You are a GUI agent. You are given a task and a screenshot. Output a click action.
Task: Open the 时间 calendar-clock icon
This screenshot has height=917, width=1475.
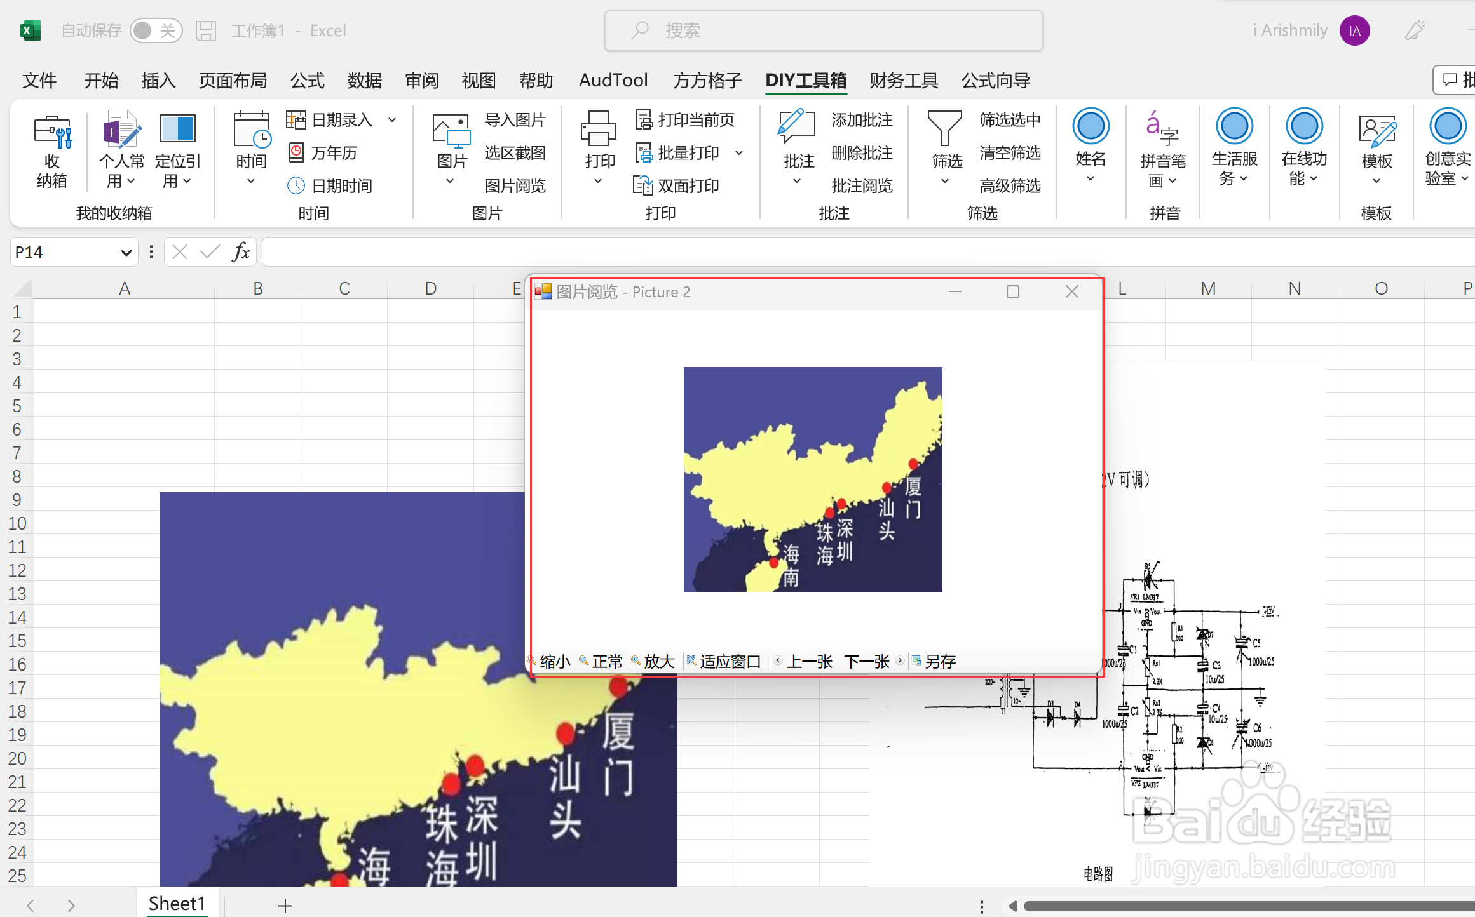click(252, 130)
